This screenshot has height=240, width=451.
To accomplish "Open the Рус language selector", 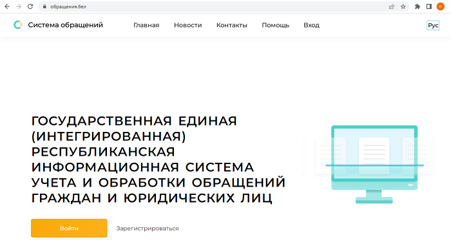I will pyautogui.click(x=433, y=25).
